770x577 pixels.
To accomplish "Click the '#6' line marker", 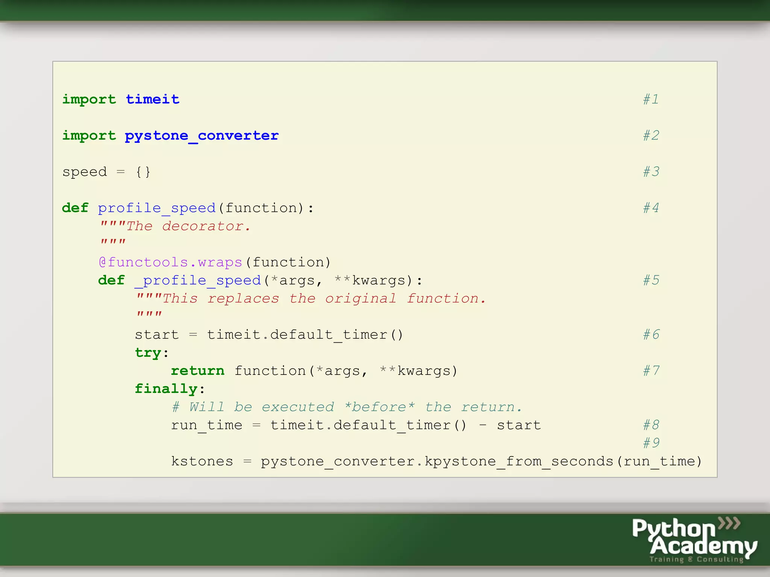I will click(x=651, y=334).
